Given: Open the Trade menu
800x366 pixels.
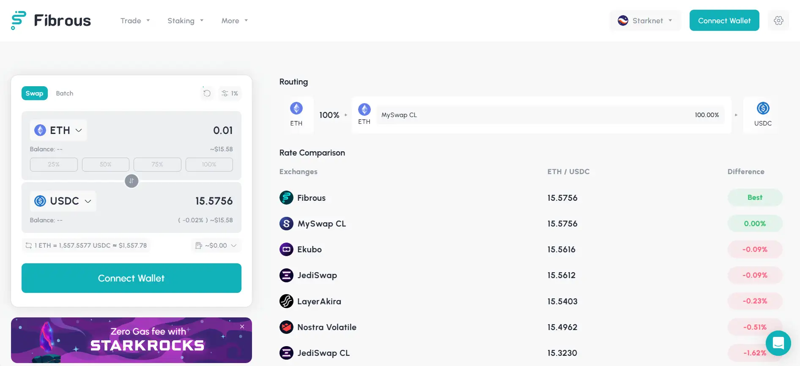Looking at the screenshot, I should [135, 21].
